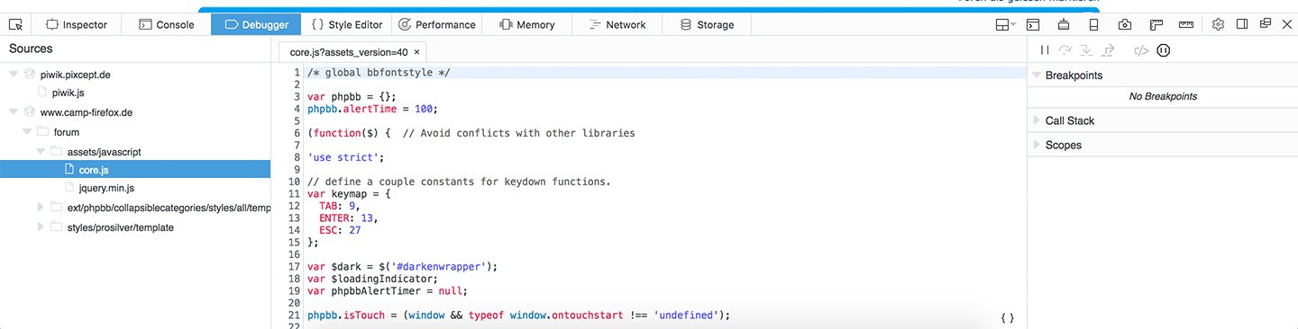Toggle pause on exceptions octagon icon
The width and height of the screenshot is (1298, 329).
(1164, 51)
